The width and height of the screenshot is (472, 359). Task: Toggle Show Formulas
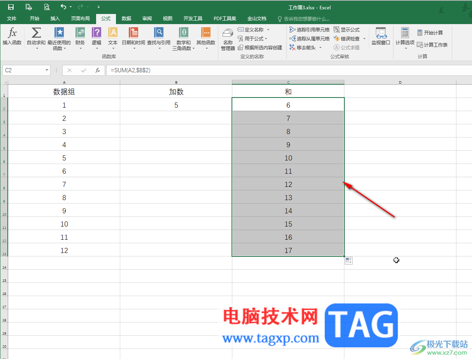click(x=347, y=30)
